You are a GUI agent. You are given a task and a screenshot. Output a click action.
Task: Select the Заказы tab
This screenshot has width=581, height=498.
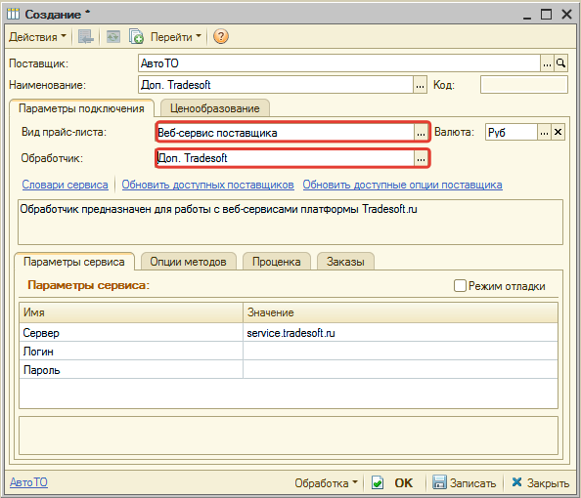tap(345, 262)
